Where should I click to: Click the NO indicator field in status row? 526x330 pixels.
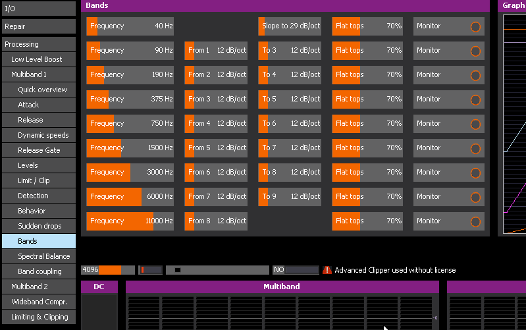click(x=296, y=270)
